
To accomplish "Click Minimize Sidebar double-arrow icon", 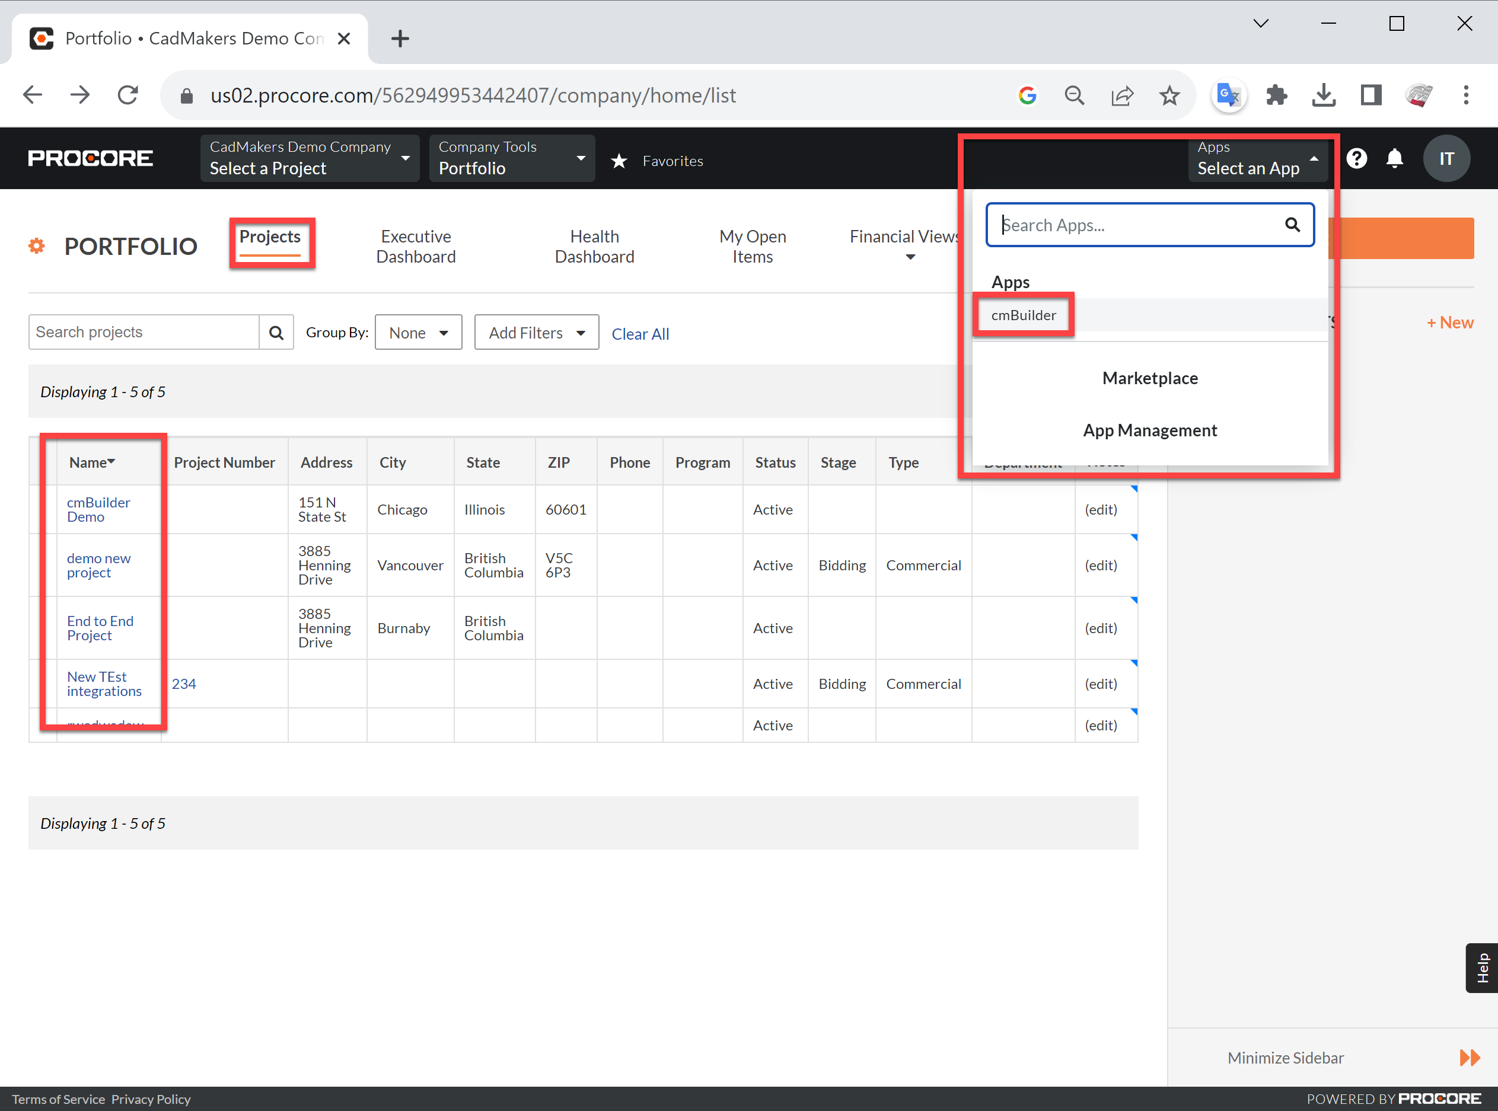I will click(1469, 1058).
